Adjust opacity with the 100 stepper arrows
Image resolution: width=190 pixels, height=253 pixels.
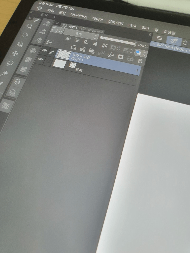pyautogui.click(x=146, y=46)
